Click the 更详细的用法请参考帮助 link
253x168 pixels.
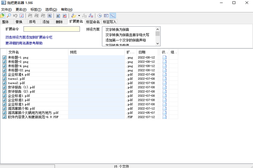[x=24, y=43]
